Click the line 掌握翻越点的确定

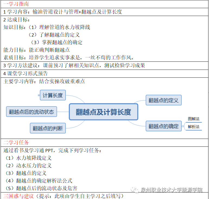57,43
